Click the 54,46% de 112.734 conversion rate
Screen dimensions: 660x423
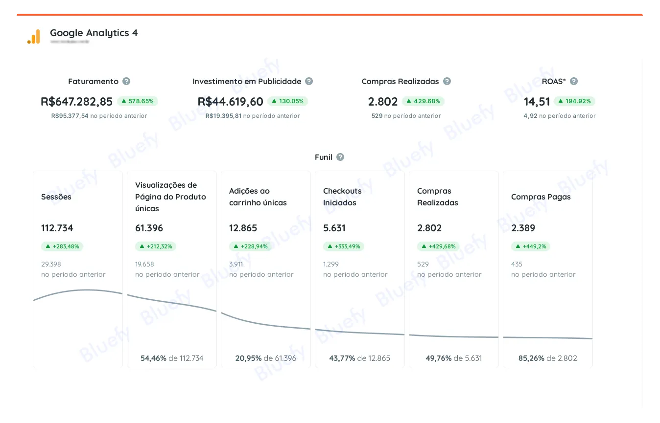(x=172, y=358)
